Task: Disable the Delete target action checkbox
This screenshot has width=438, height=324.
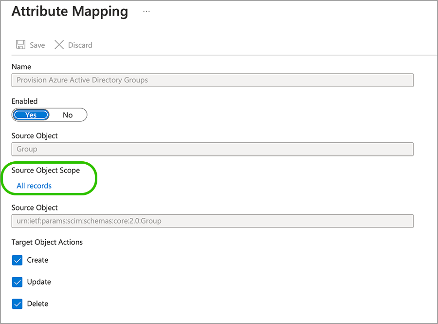Action: (18, 304)
